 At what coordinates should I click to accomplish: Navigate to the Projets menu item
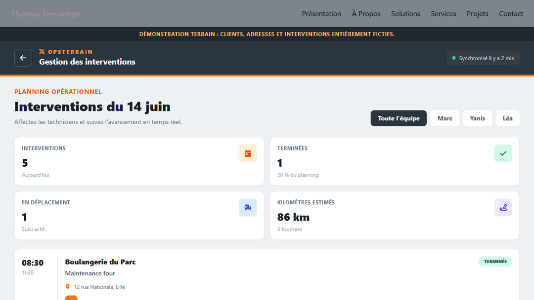click(x=478, y=14)
